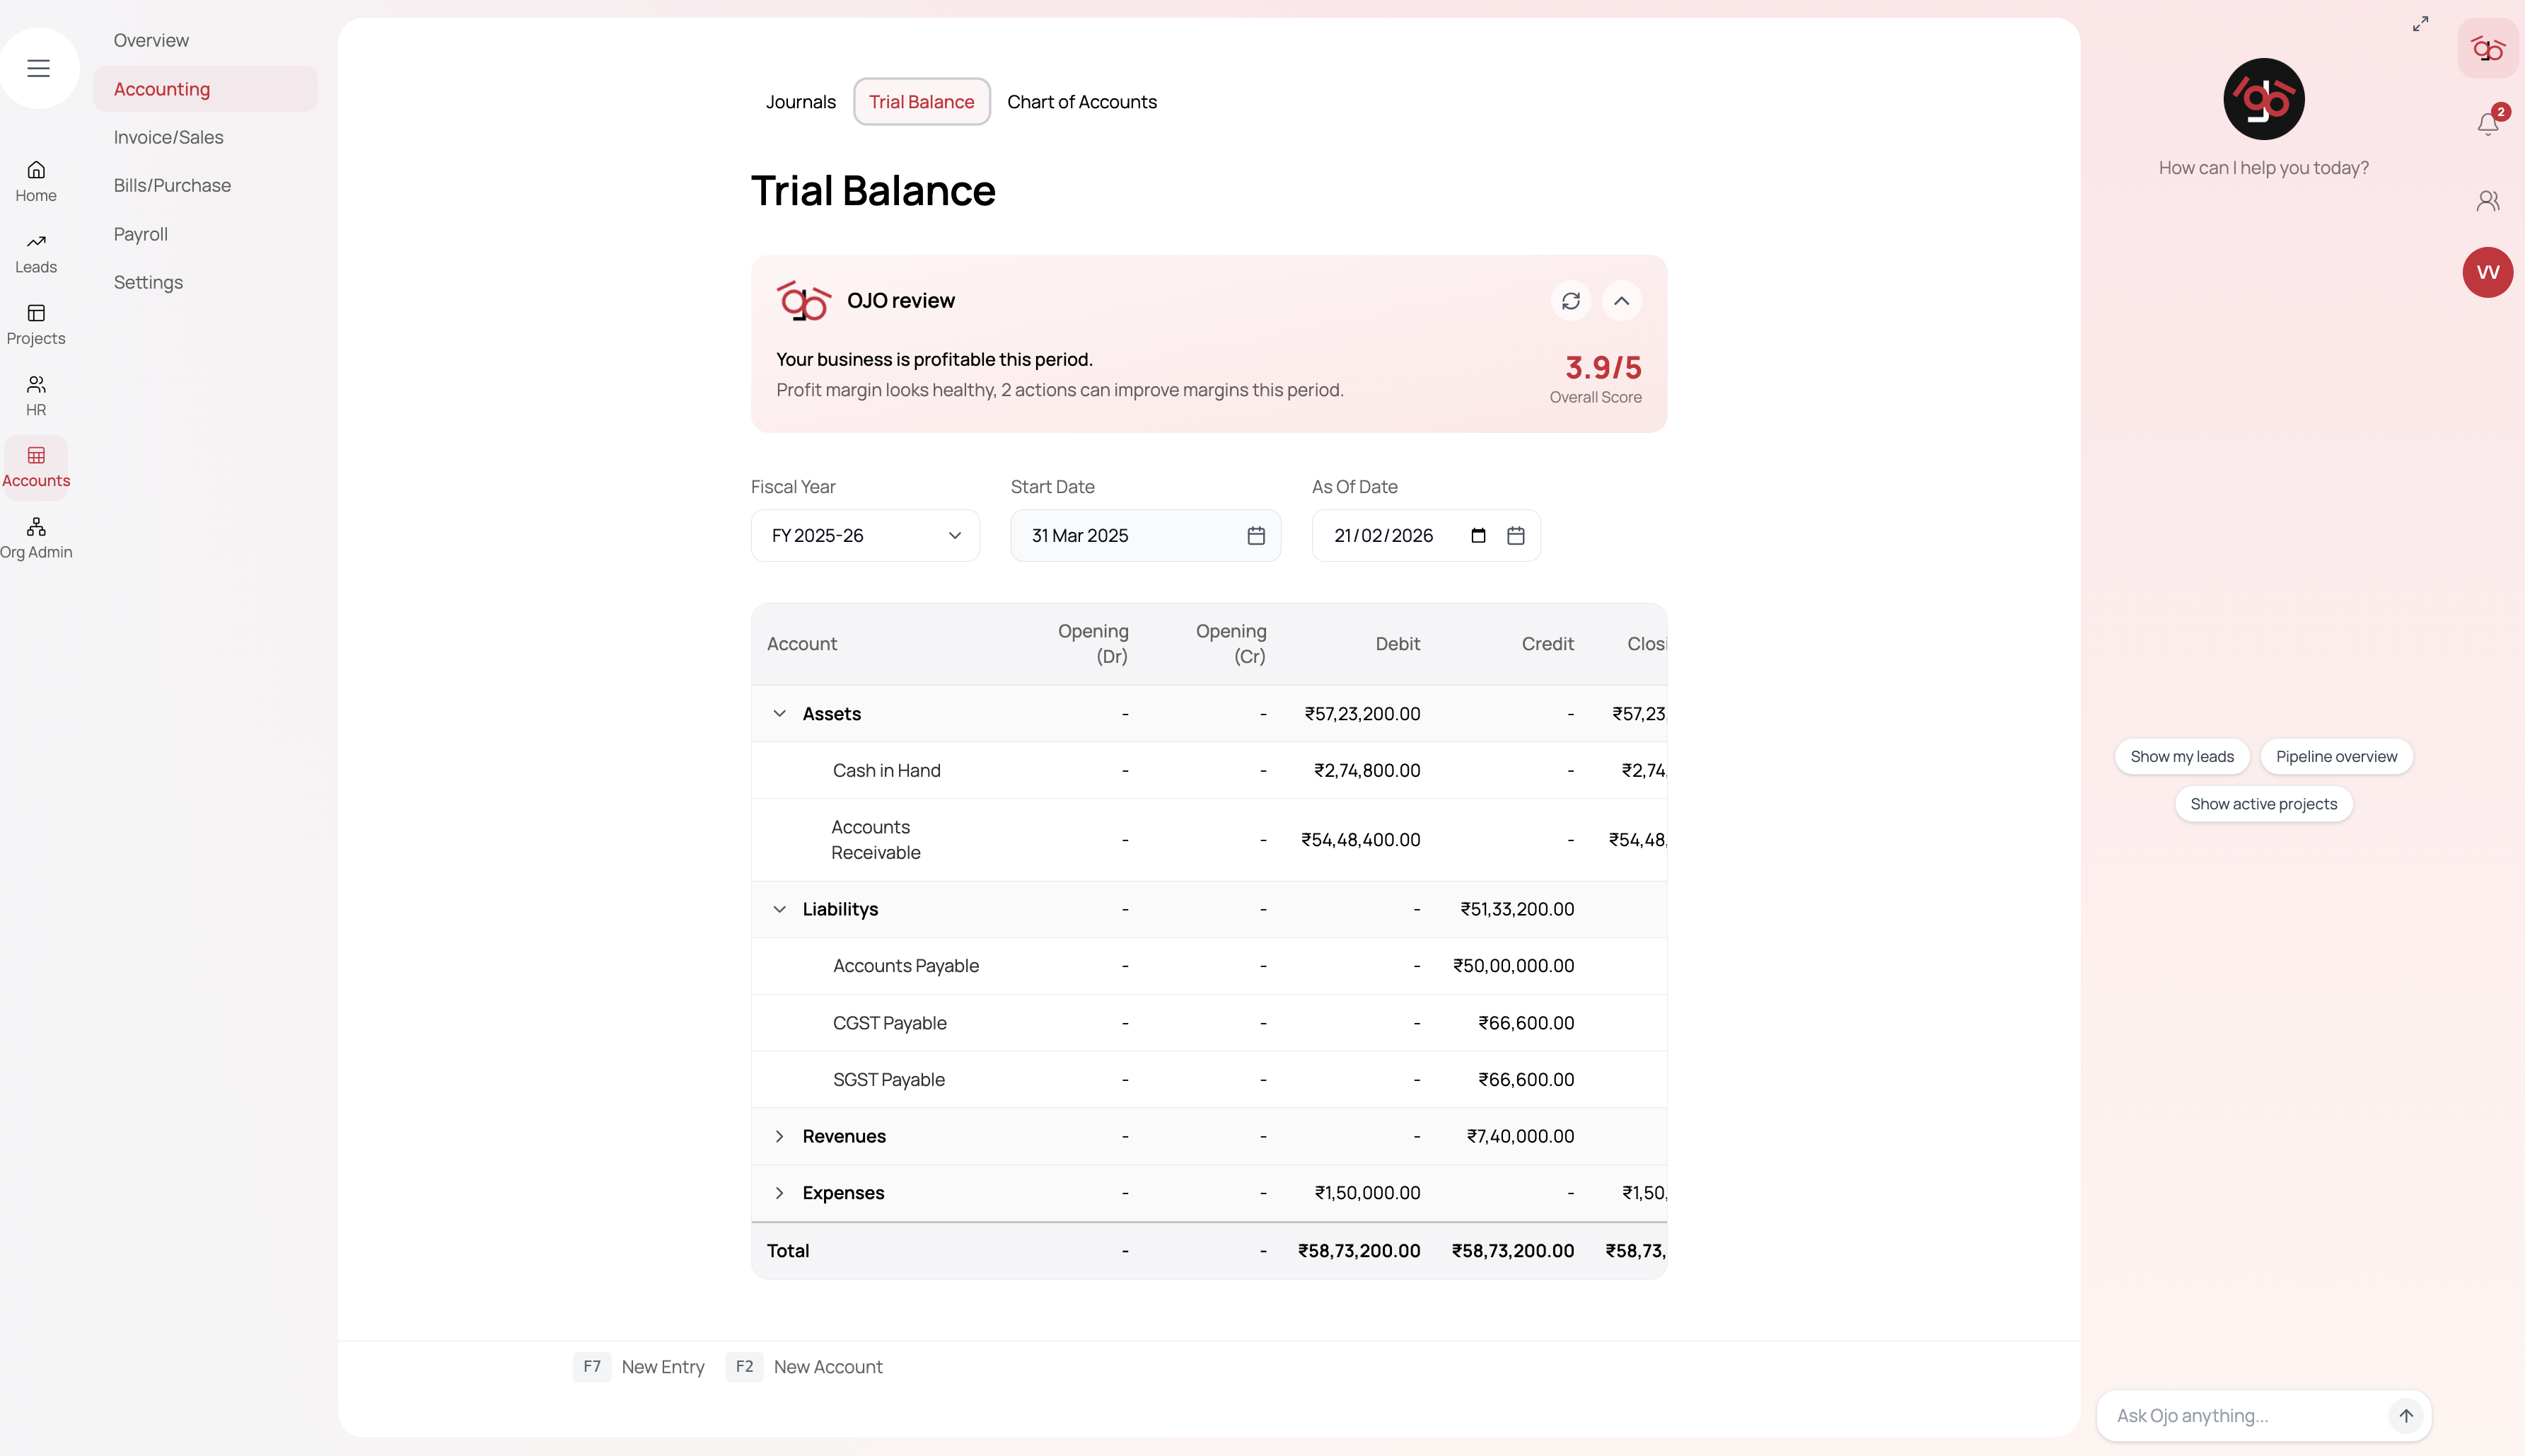Go to Leads in sidebar
The image size is (2525, 1456).
coord(36,253)
